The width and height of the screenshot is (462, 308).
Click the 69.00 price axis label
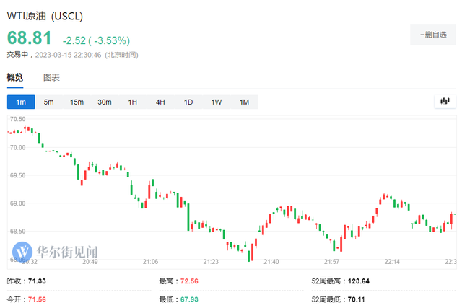(x=17, y=203)
